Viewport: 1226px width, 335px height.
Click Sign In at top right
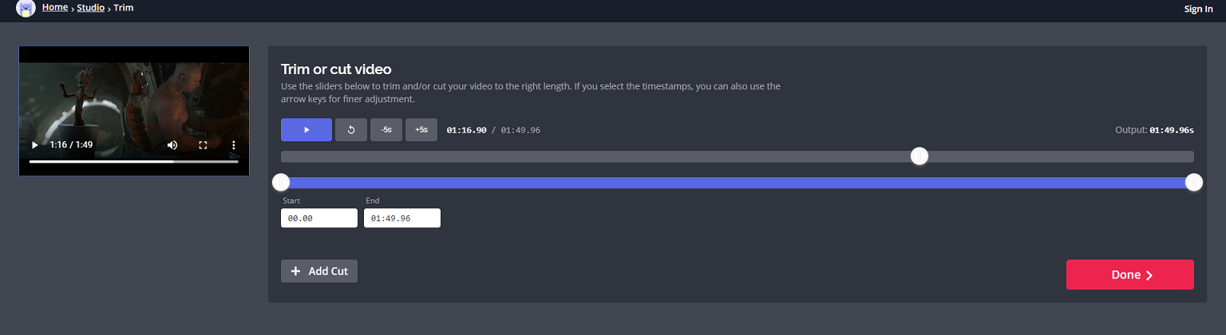click(x=1198, y=9)
